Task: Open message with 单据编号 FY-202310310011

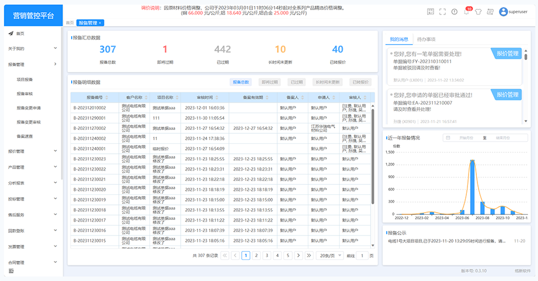Action: (454, 66)
